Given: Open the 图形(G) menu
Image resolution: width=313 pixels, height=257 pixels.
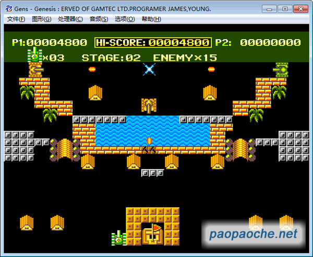Looking at the screenshot, I should 42,19.
